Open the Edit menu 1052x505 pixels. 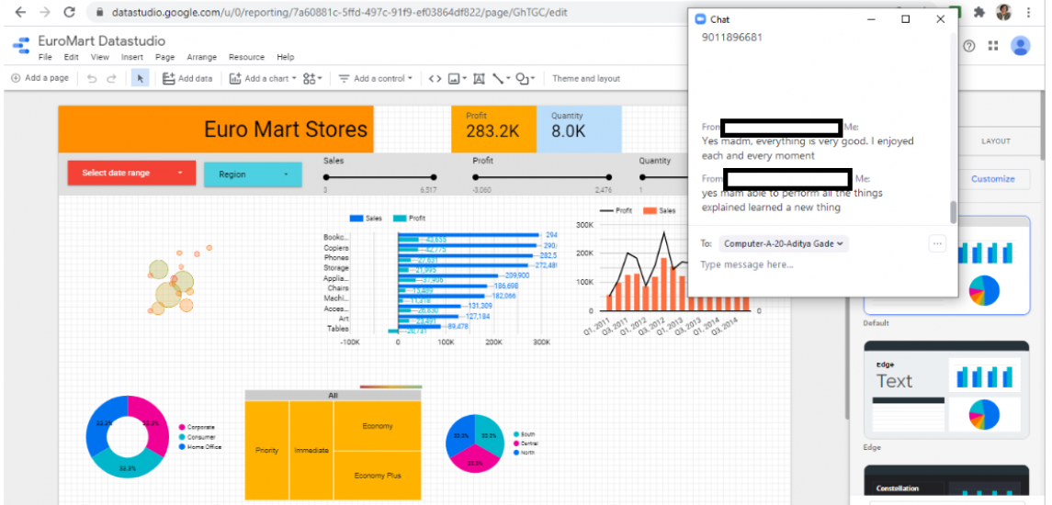pos(71,57)
